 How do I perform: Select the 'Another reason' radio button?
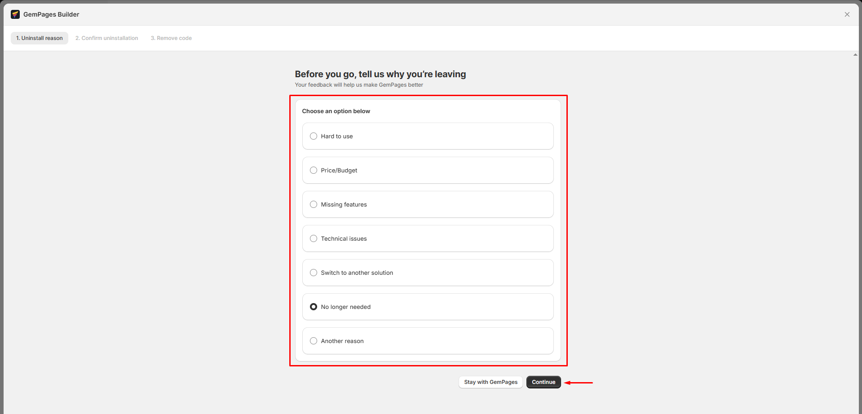pos(314,341)
